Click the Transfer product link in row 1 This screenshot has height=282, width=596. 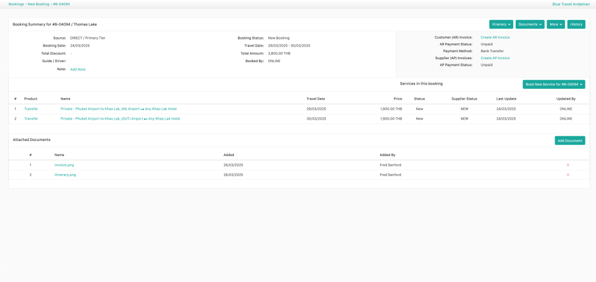click(x=31, y=109)
